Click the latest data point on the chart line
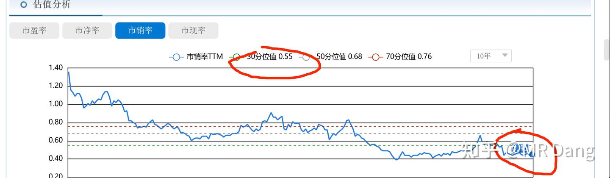This screenshot has width=610, height=178. coord(532,155)
